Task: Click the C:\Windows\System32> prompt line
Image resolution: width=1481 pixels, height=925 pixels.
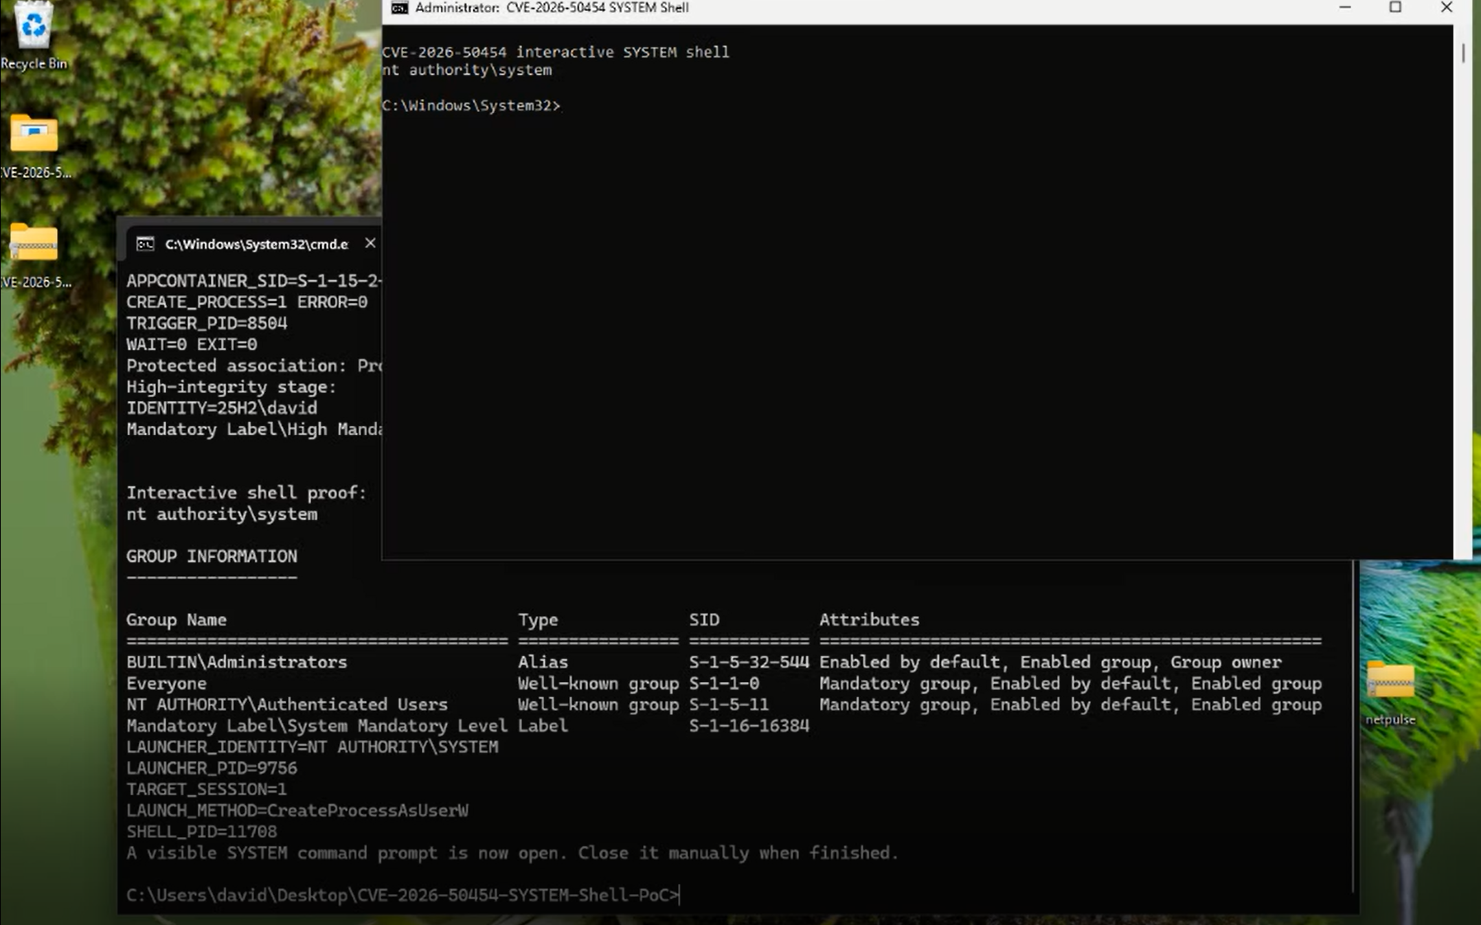Action: [471, 106]
